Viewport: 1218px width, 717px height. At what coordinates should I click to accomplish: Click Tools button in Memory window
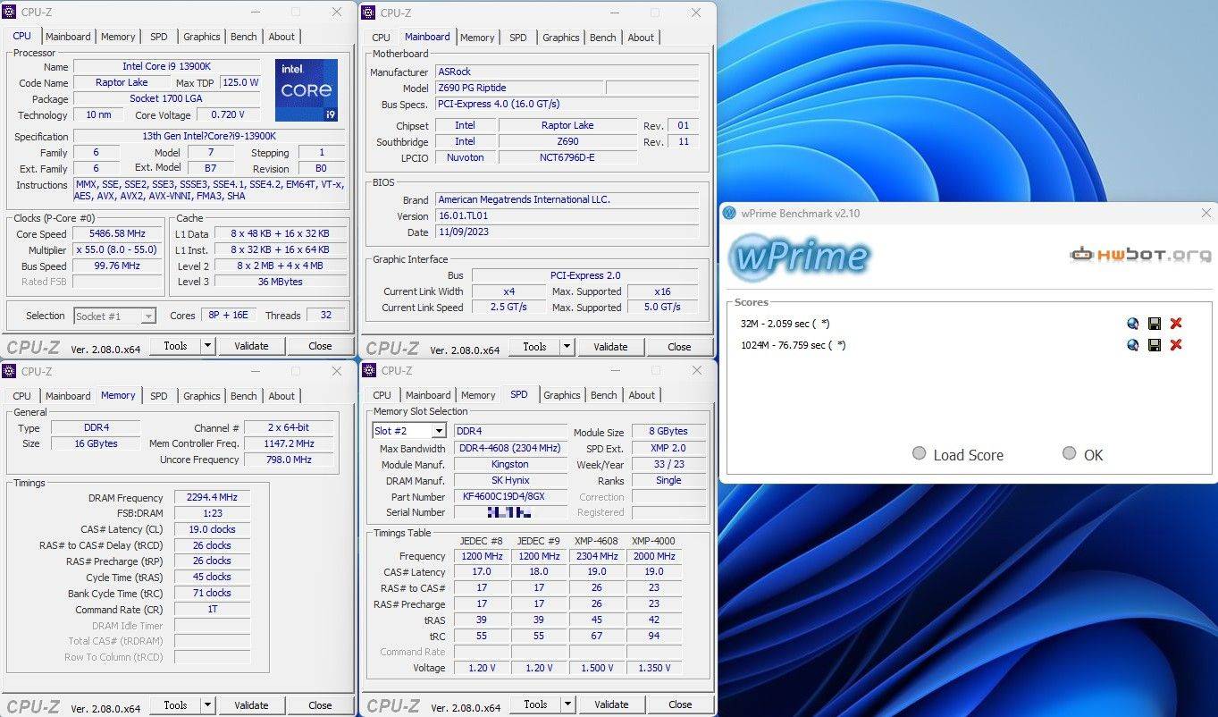pos(175,705)
